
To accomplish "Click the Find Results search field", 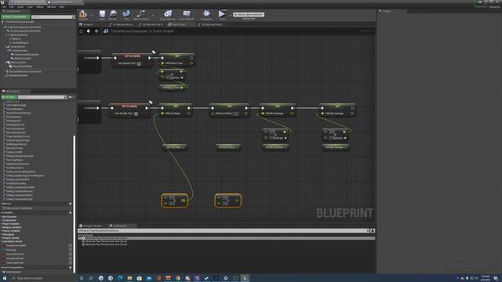I will tap(223, 230).
